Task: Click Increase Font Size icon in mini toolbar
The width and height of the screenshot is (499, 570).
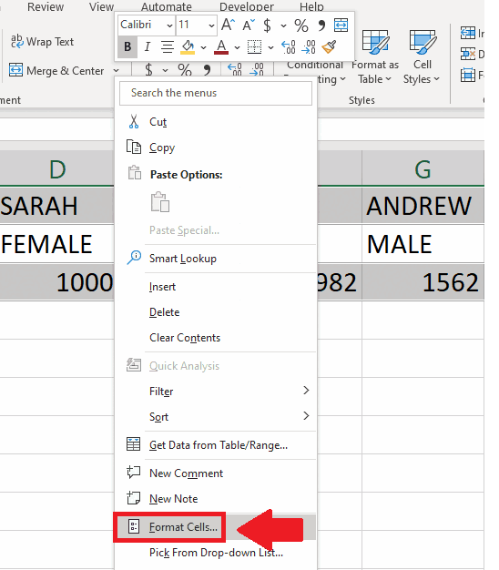Action: point(228,25)
